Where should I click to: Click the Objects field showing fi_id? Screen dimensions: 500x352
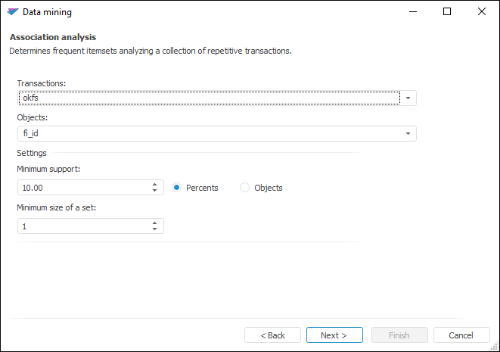[x=209, y=134]
